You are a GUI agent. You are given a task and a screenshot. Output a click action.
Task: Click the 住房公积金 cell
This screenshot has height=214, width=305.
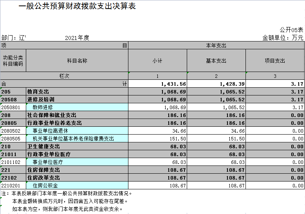(77, 185)
